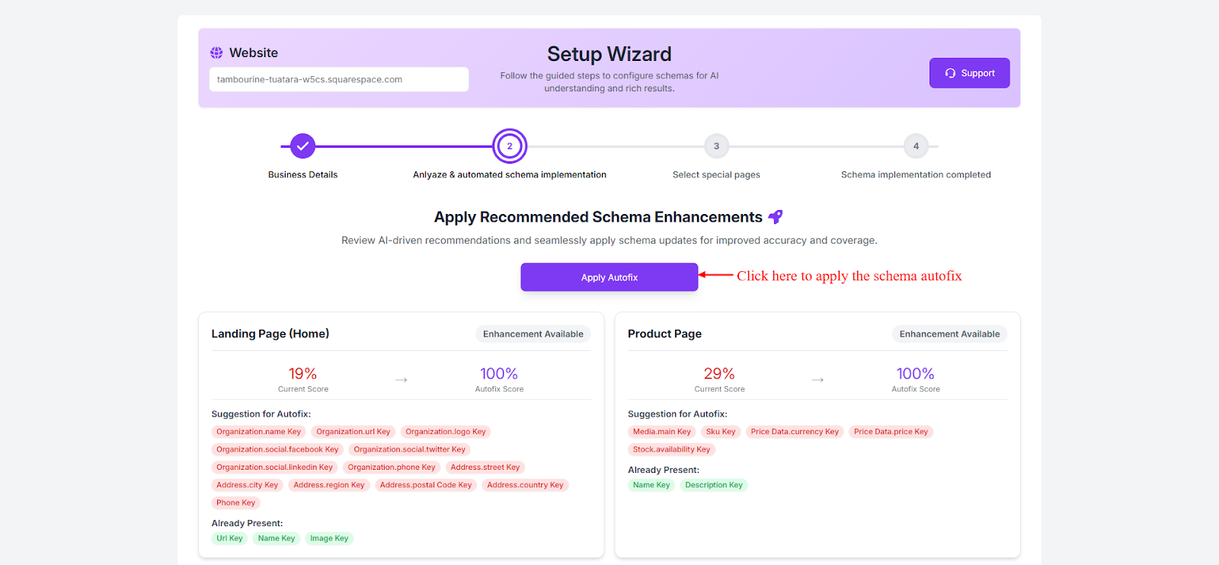
Task: Select the Organization.name Key suggestion tag
Action: (x=258, y=432)
